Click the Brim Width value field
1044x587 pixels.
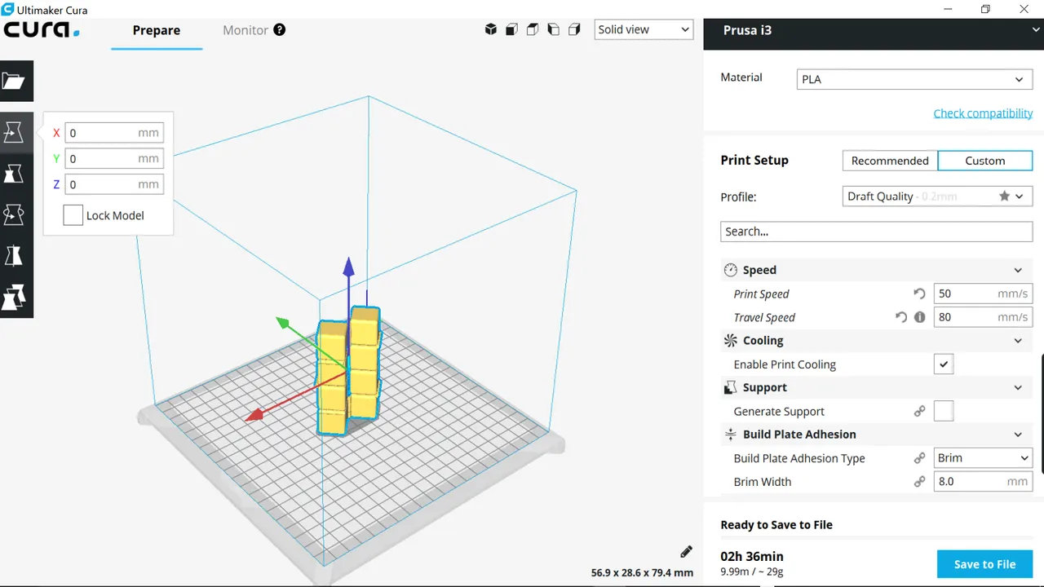pos(983,482)
